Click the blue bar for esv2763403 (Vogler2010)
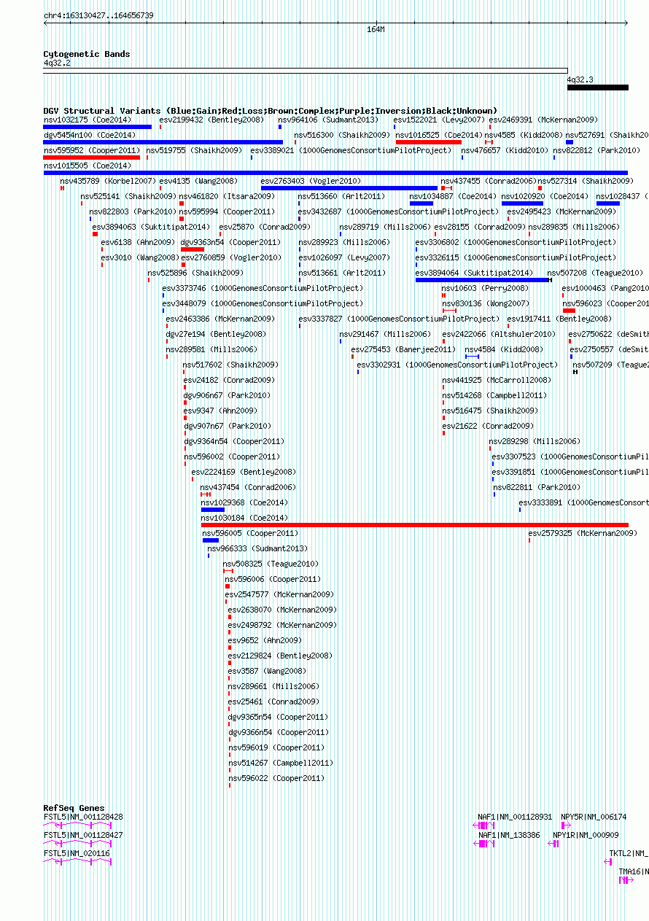The width and height of the screenshot is (649, 921). click(349, 188)
